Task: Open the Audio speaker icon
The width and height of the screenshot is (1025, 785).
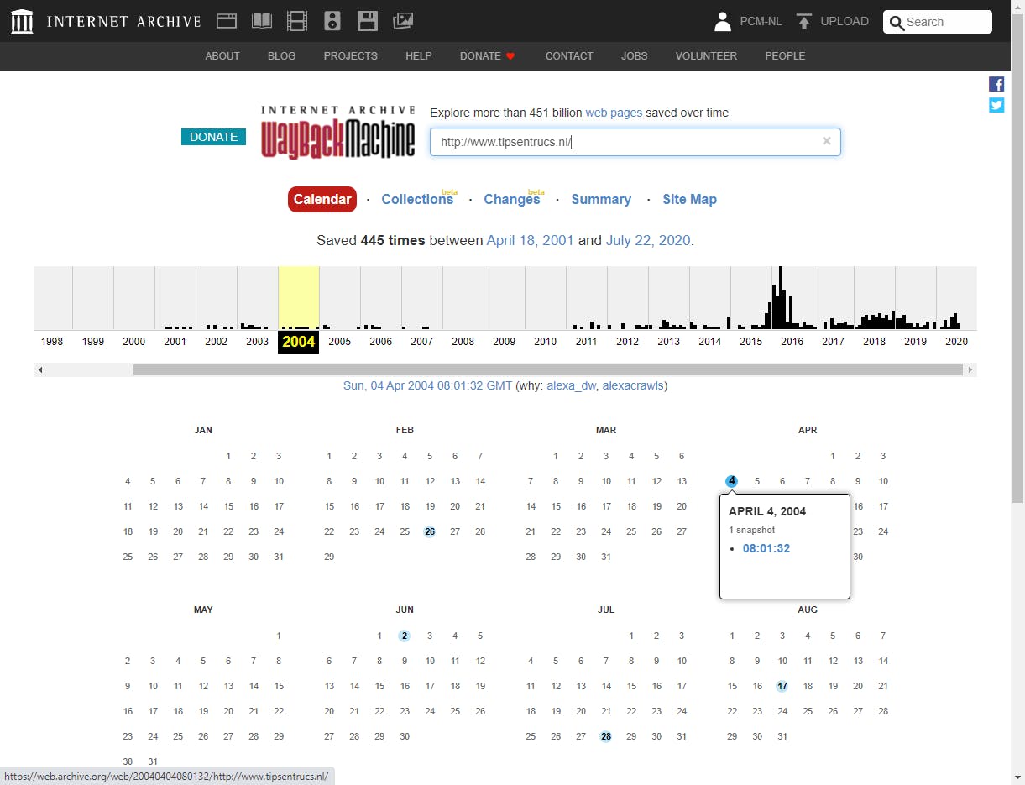Action: (x=332, y=21)
